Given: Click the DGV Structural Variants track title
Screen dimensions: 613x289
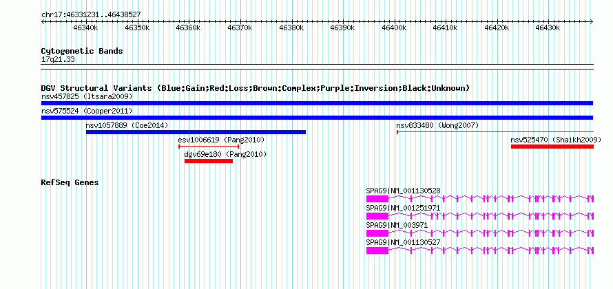Looking at the screenshot, I should coord(256,88).
